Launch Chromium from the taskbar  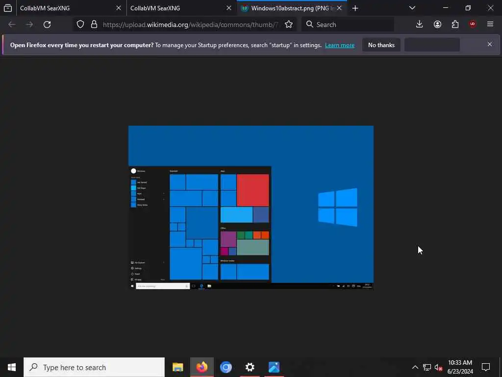(x=226, y=367)
